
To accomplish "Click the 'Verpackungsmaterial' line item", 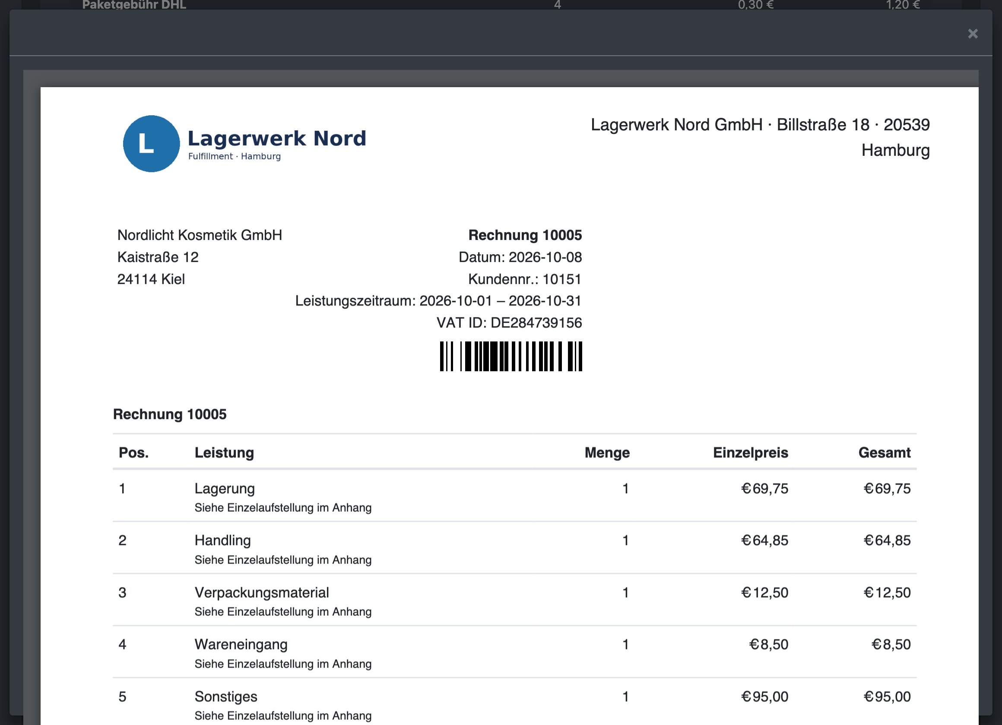I will 262,593.
